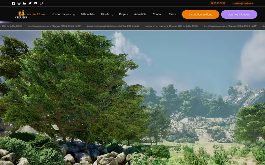Click the creajeux@creajeux.fr email link
Screen dimensions: 265x165
click(x=242, y=3)
